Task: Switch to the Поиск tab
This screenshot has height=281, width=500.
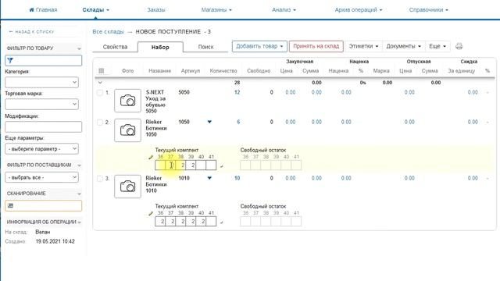Action: coord(205,47)
